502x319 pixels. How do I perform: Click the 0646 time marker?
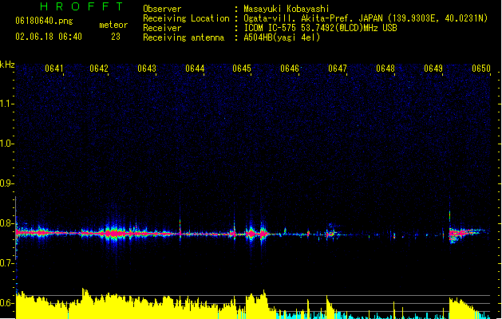pos(290,69)
